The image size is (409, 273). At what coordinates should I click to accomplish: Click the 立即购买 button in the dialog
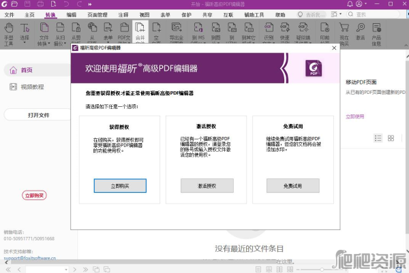coord(120,186)
